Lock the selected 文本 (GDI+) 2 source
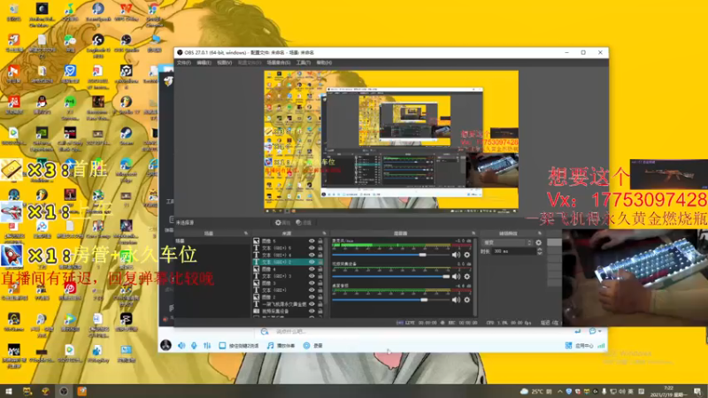This screenshot has height=398, width=708. 320,262
